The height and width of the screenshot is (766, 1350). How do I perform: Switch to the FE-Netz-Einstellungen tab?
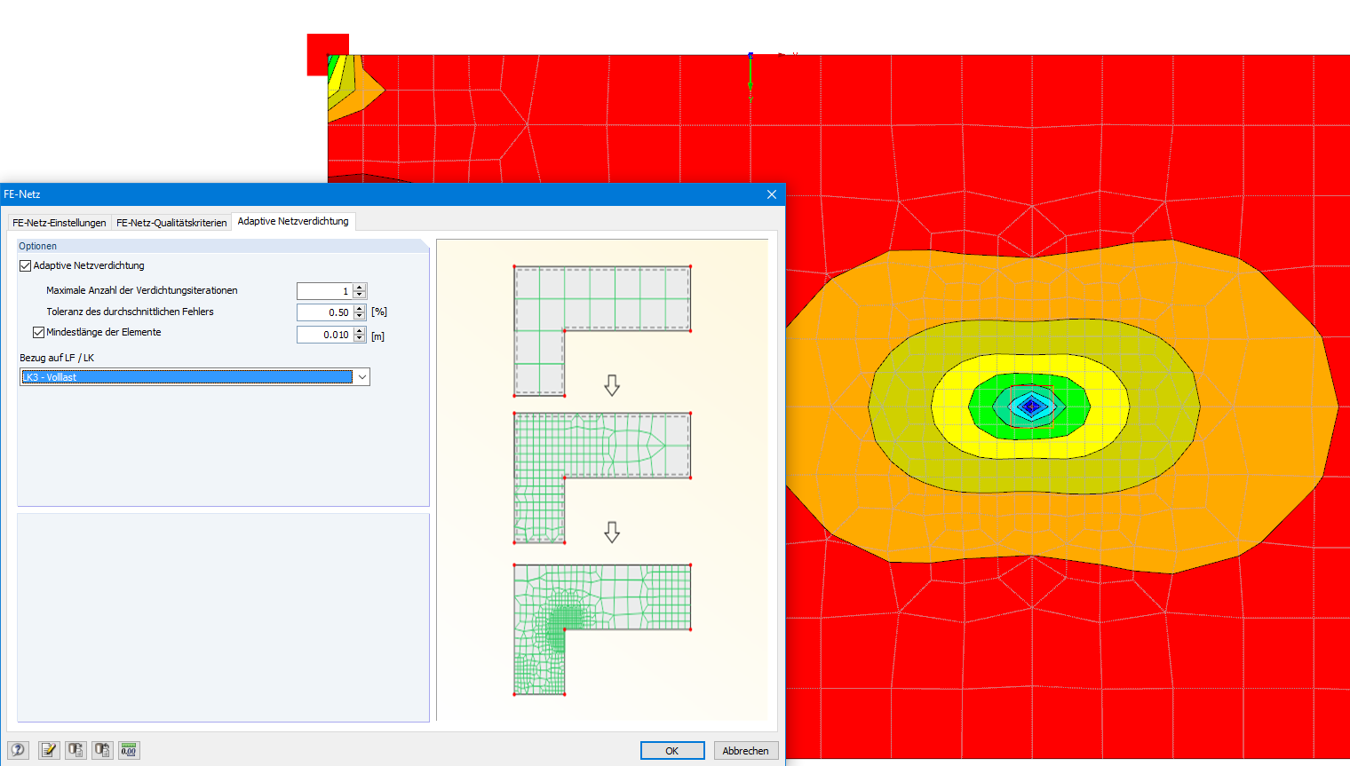(59, 222)
